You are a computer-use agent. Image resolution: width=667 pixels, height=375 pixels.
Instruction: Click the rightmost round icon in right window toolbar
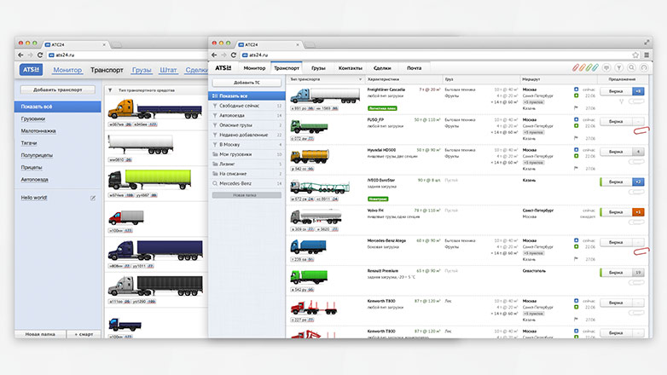point(644,67)
